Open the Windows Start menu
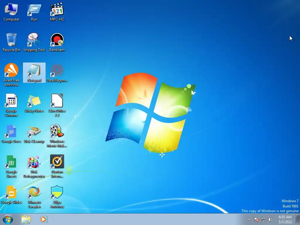300x225 pixels. [8, 219]
